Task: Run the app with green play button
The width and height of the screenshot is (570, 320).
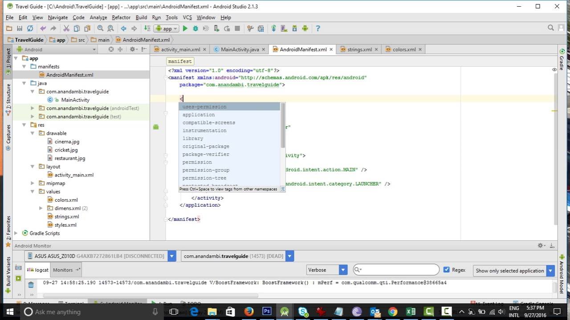Action: 185,28
